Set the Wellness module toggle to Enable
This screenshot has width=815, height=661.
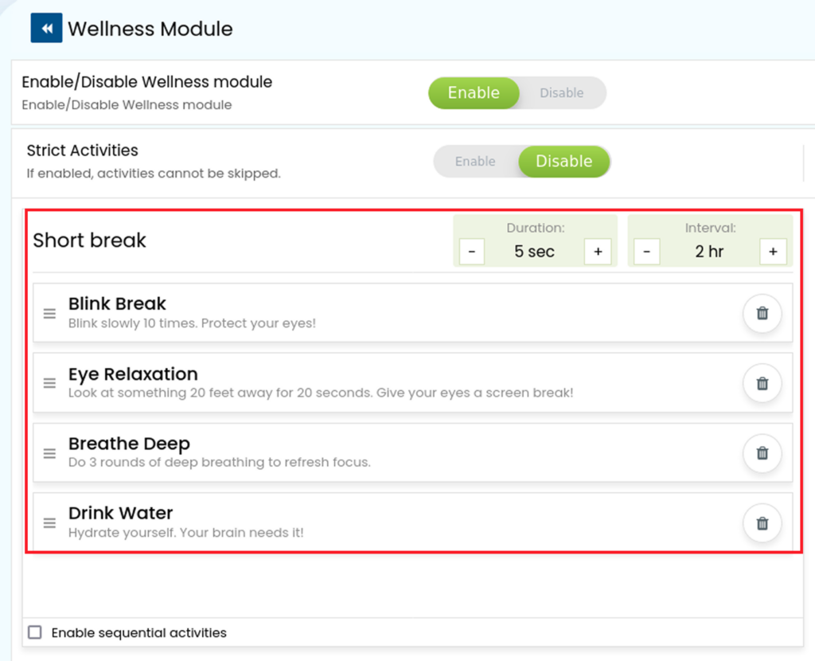(474, 93)
